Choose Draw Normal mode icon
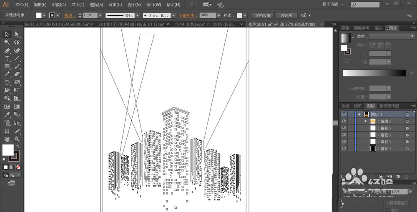The width and height of the screenshot is (417, 212). click(6, 175)
